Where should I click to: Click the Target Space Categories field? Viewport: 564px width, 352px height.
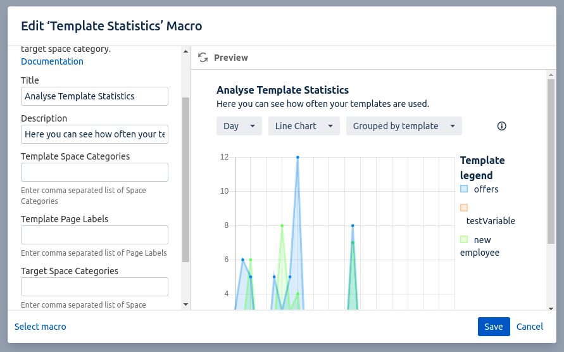pos(94,287)
